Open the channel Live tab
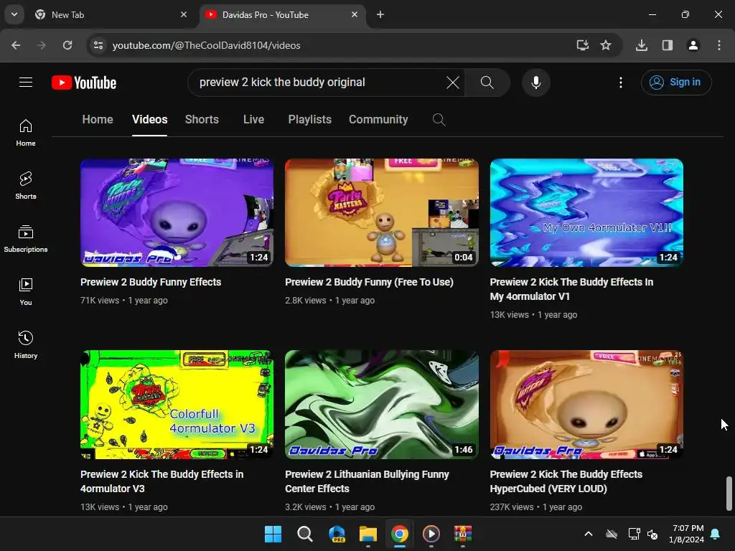Image resolution: width=735 pixels, height=551 pixels. [x=253, y=120]
